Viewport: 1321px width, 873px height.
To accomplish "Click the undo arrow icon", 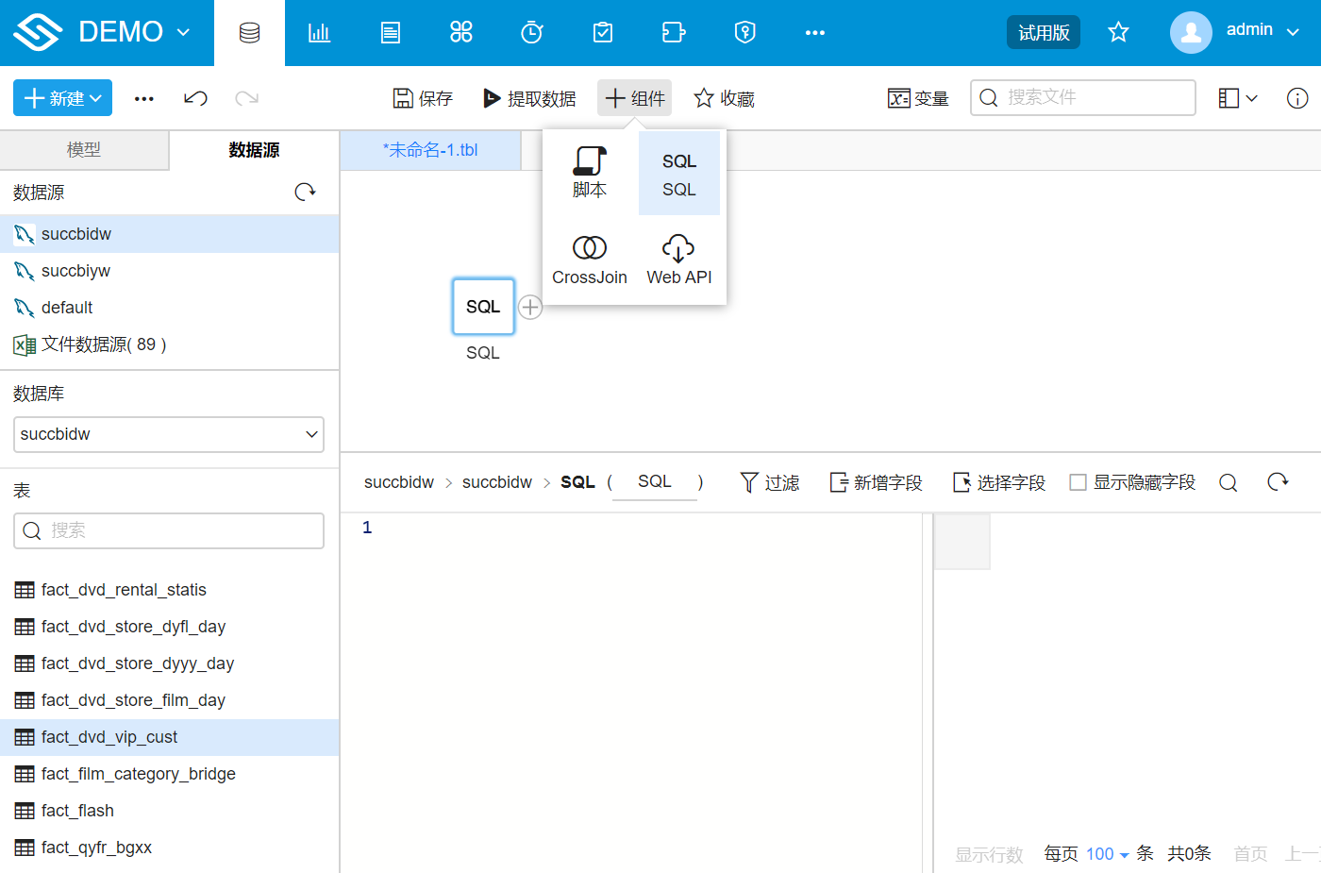I will [195, 97].
